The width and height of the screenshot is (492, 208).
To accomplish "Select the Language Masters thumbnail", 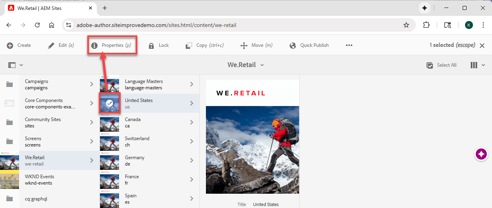I will pos(110,84).
